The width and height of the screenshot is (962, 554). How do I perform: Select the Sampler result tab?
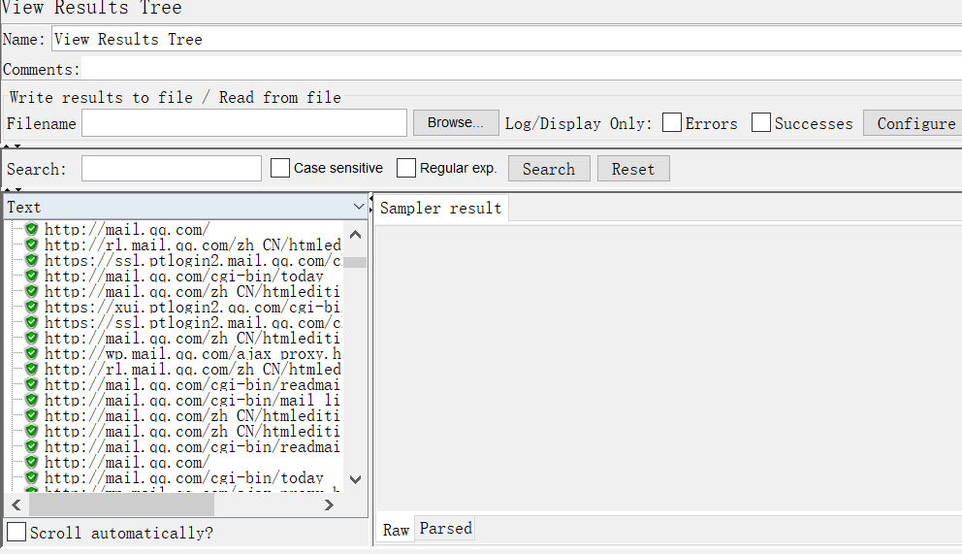coord(441,208)
